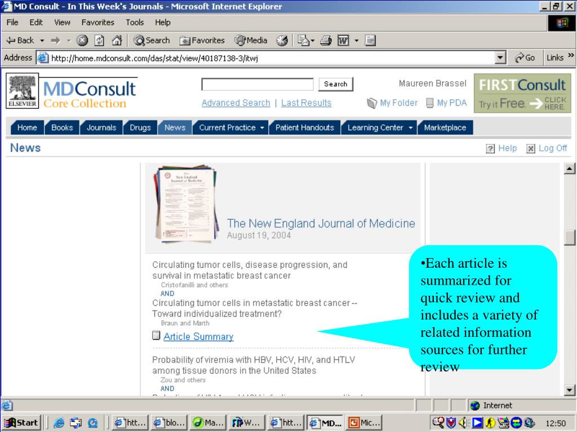Launch Internet Explorer from the quick launch bar
Screen dimensions: 577x432
click(x=59, y=423)
